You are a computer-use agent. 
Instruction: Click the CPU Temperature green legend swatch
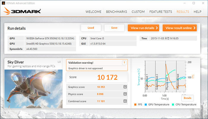click(173, 104)
